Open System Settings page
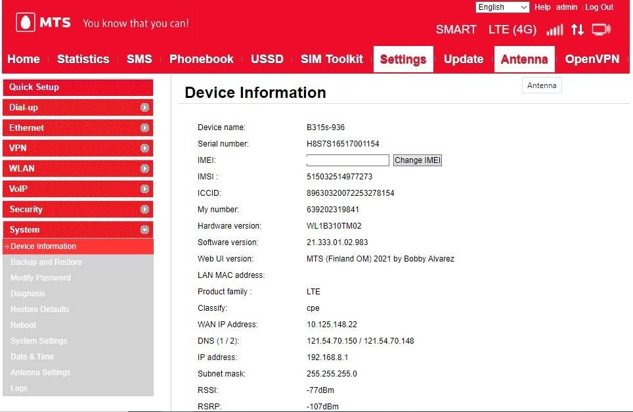The image size is (633, 412). pyautogui.click(x=39, y=341)
